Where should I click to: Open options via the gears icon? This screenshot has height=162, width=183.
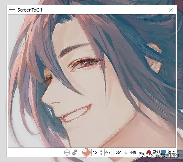pos(75,153)
